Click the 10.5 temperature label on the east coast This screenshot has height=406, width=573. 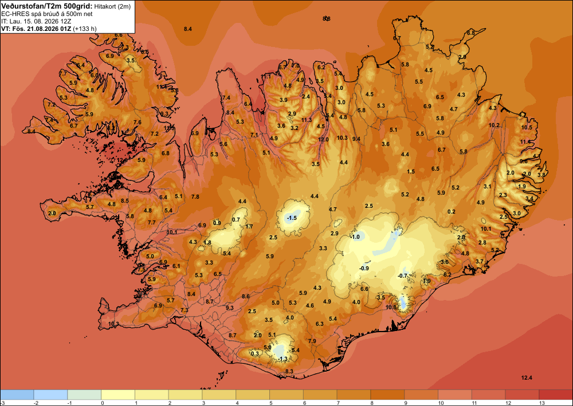point(527,128)
